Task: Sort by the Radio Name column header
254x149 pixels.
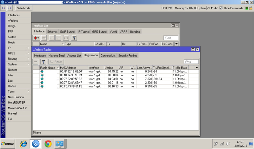Action: [50, 68]
